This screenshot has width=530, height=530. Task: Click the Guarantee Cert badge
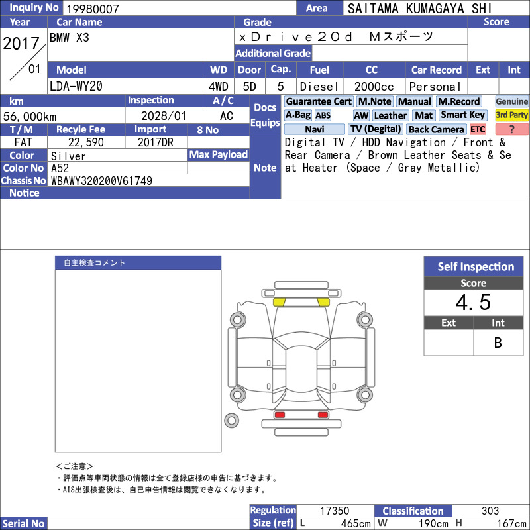coord(319,101)
